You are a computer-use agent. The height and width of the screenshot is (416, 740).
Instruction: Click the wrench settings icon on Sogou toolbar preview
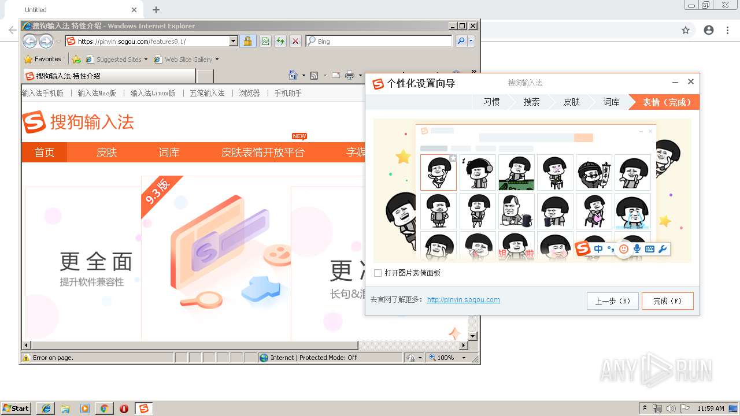(x=663, y=249)
